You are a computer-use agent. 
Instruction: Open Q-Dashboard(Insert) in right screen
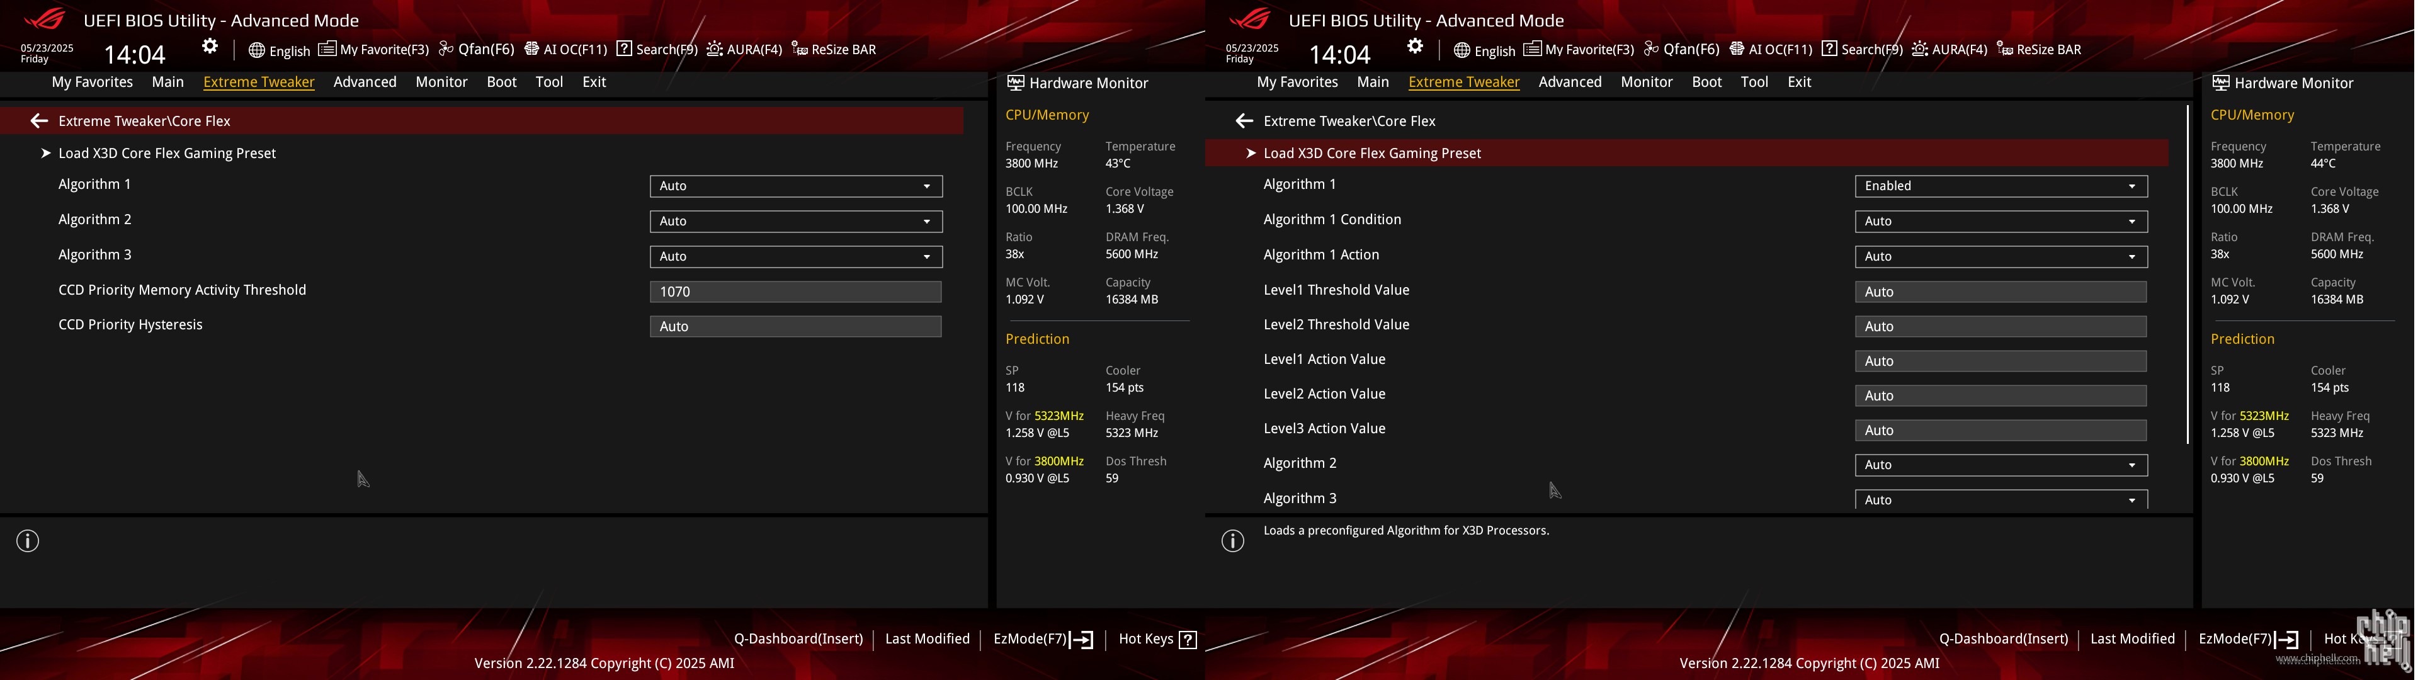click(2003, 638)
